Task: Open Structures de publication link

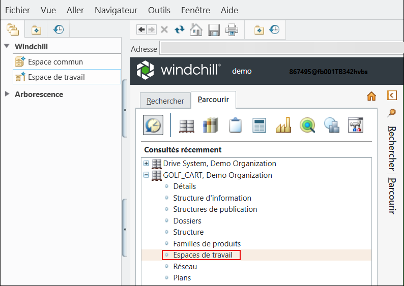Action: (x=215, y=209)
